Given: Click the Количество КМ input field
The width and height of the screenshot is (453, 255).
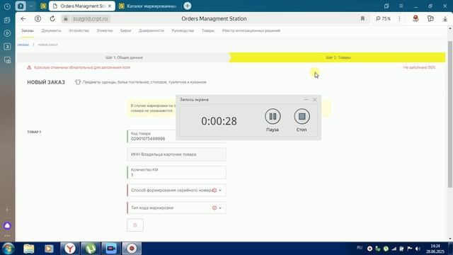Looking at the screenshot, I should click(x=176, y=172).
